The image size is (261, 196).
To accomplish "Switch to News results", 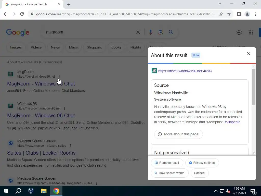I will pyautogui.click(x=55, y=47).
